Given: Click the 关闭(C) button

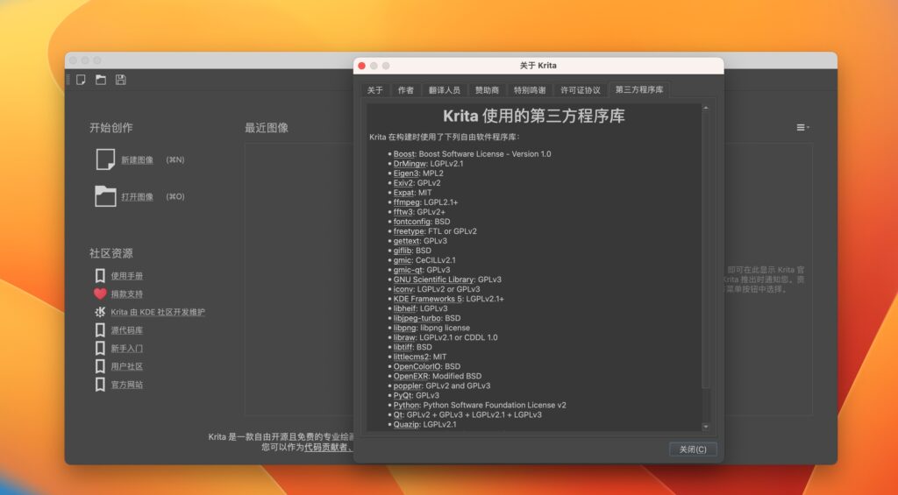Looking at the screenshot, I should tap(693, 449).
